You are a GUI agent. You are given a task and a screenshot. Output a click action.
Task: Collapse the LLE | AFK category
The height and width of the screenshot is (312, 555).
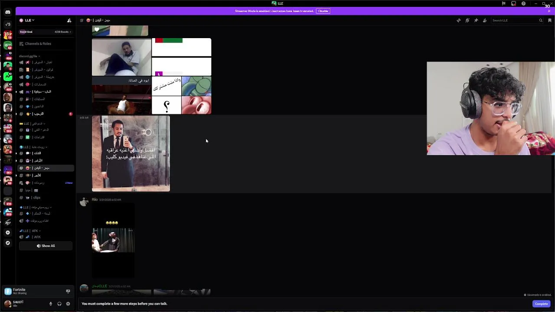[29, 231]
